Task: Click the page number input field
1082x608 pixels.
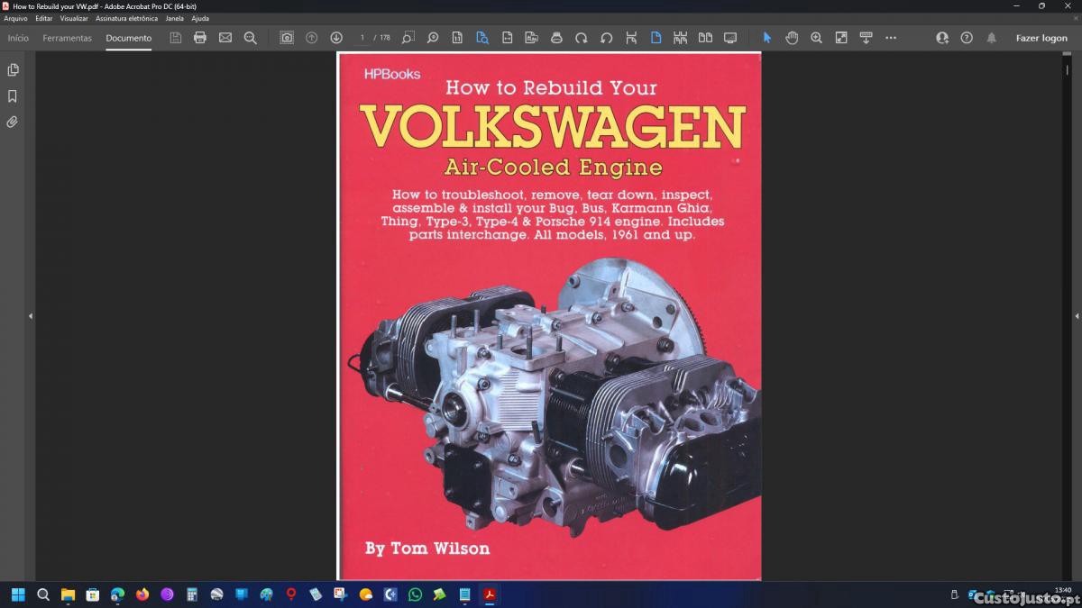Action: (x=362, y=38)
